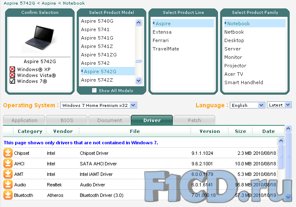Click the Aspire breadcrumb link
296x207 pixels.
coord(49,3)
